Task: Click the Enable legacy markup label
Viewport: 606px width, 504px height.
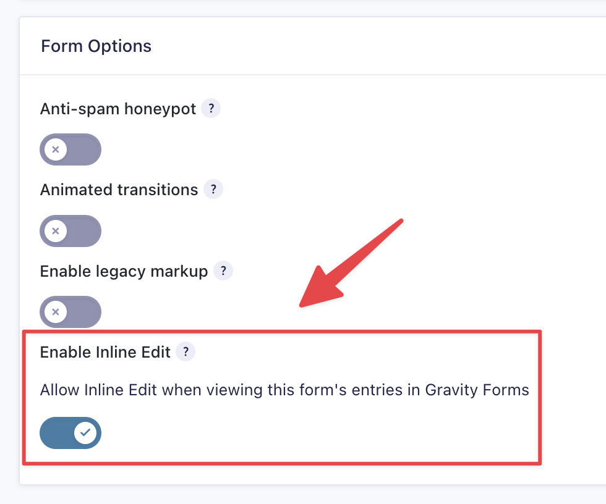Action: 124,271
